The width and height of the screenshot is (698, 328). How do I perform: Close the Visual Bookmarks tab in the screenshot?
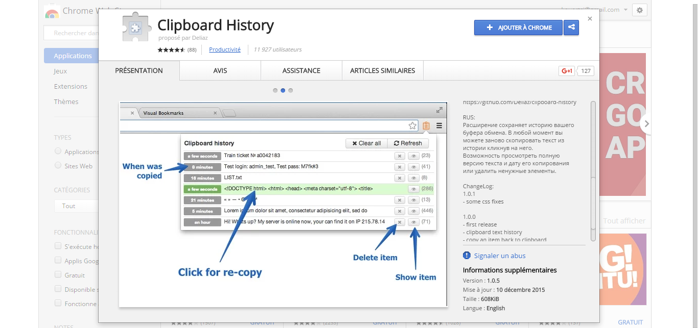click(x=215, y=113)
